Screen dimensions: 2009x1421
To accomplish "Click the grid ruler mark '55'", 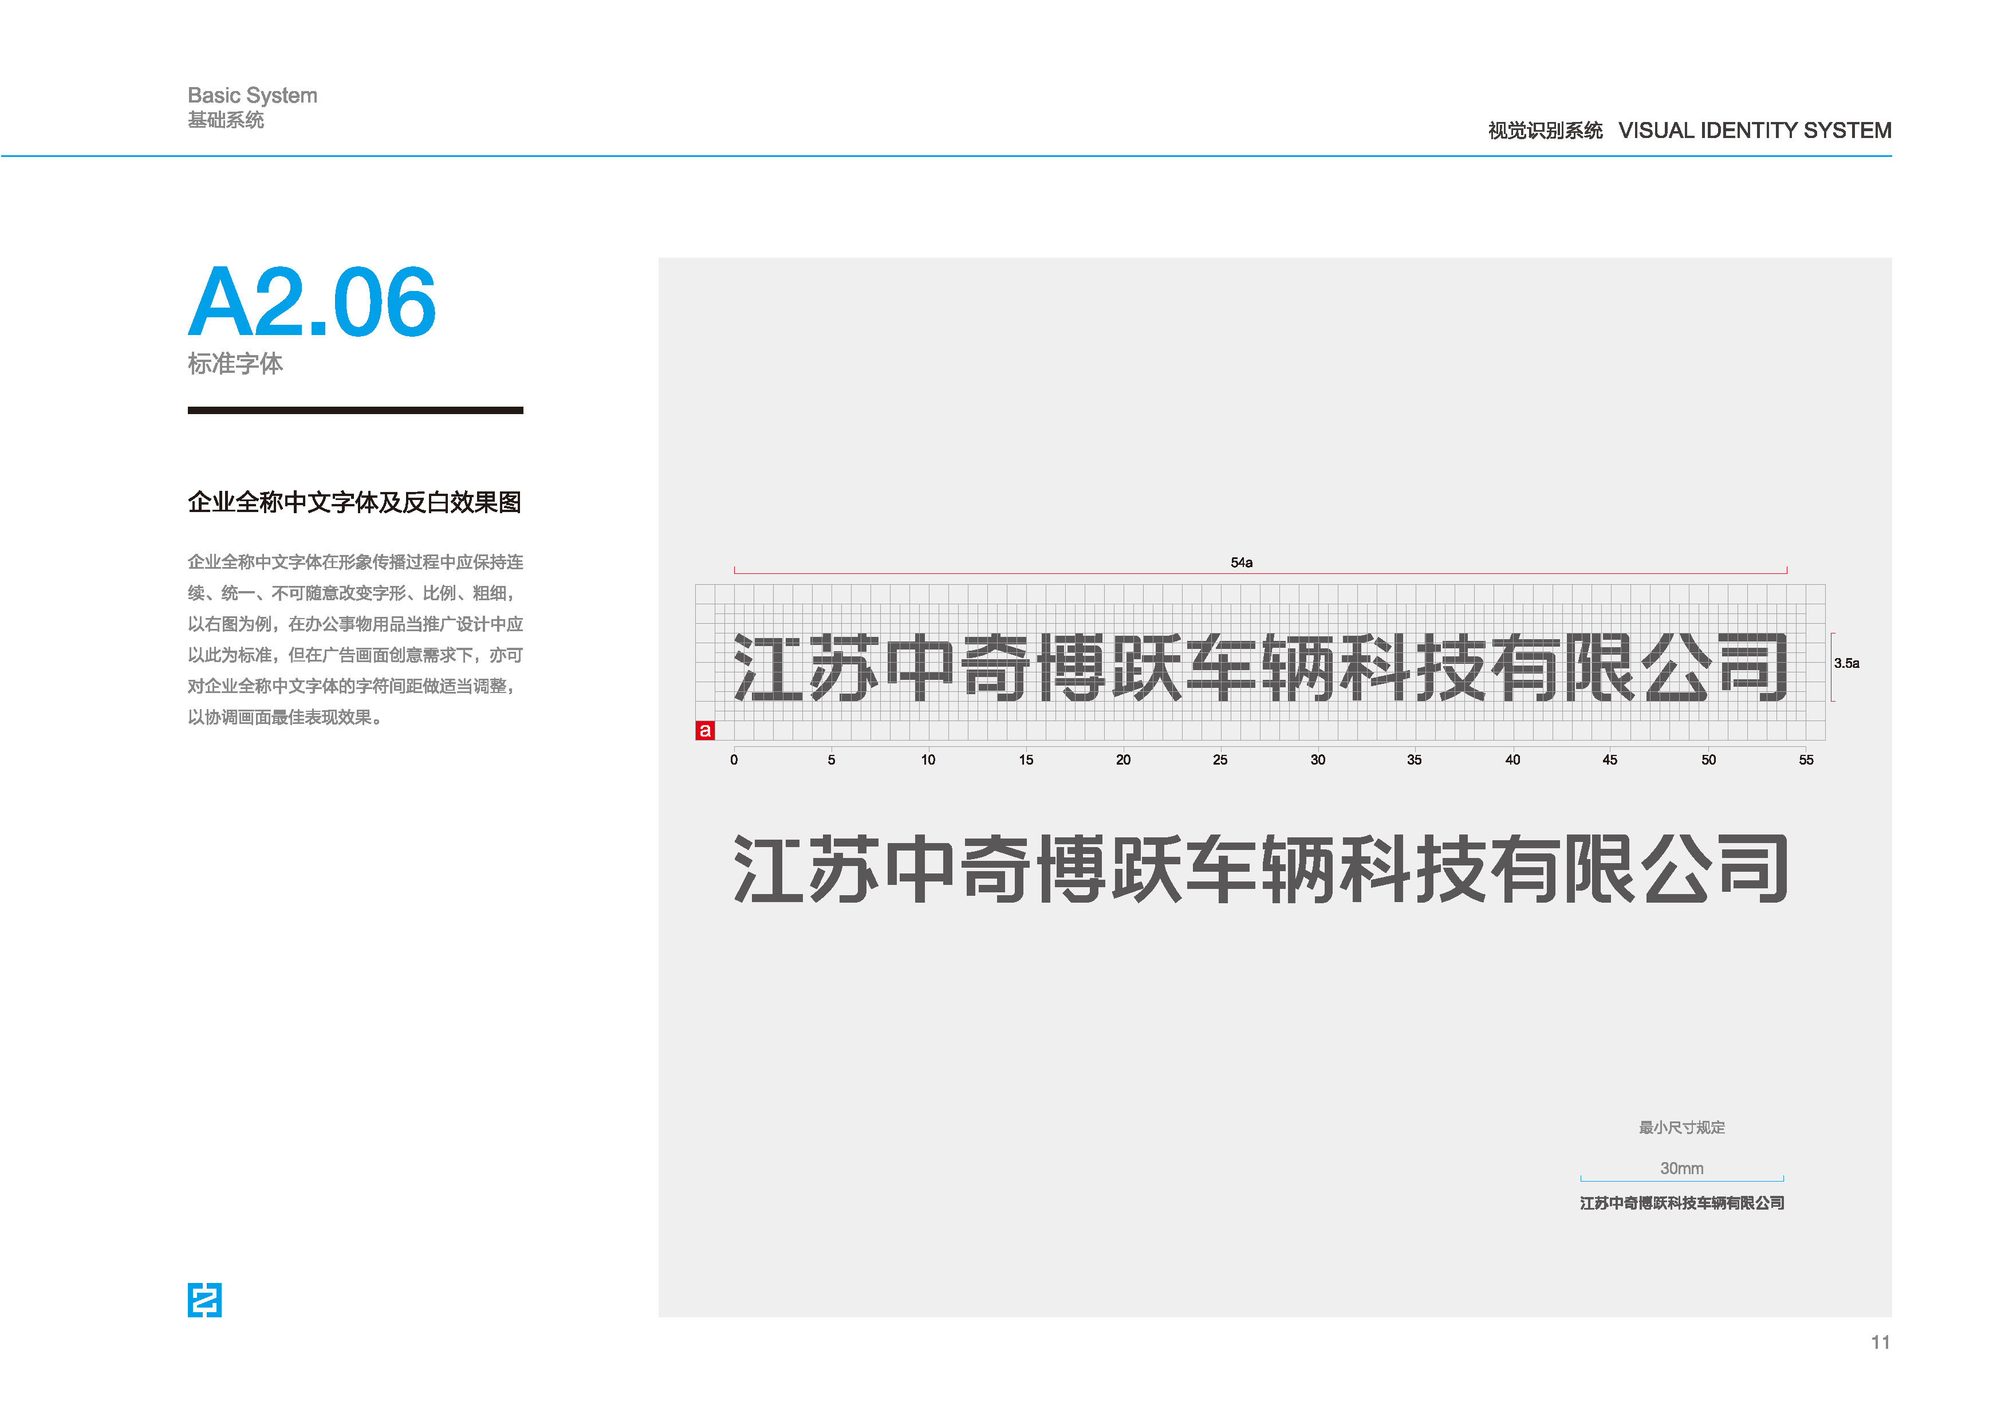I will [x=1806, y=759].
